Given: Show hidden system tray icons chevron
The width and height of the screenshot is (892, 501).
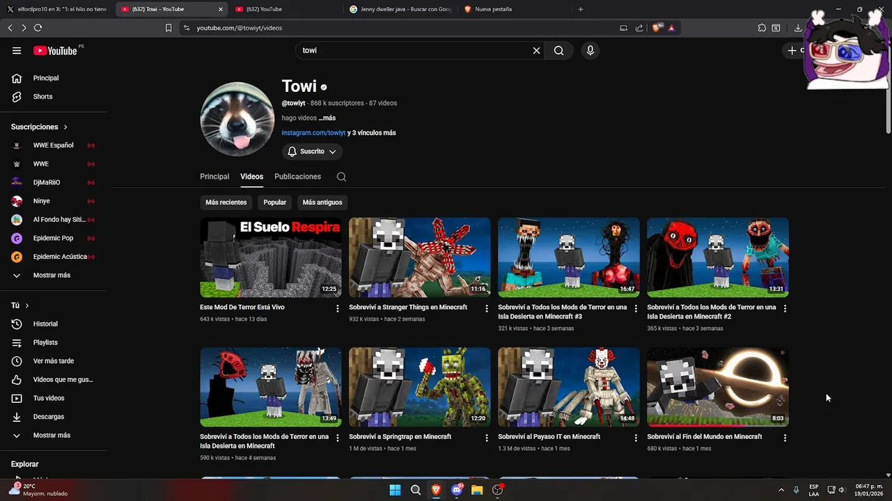Looking at the screenshot, I should (x=781, y=490).
